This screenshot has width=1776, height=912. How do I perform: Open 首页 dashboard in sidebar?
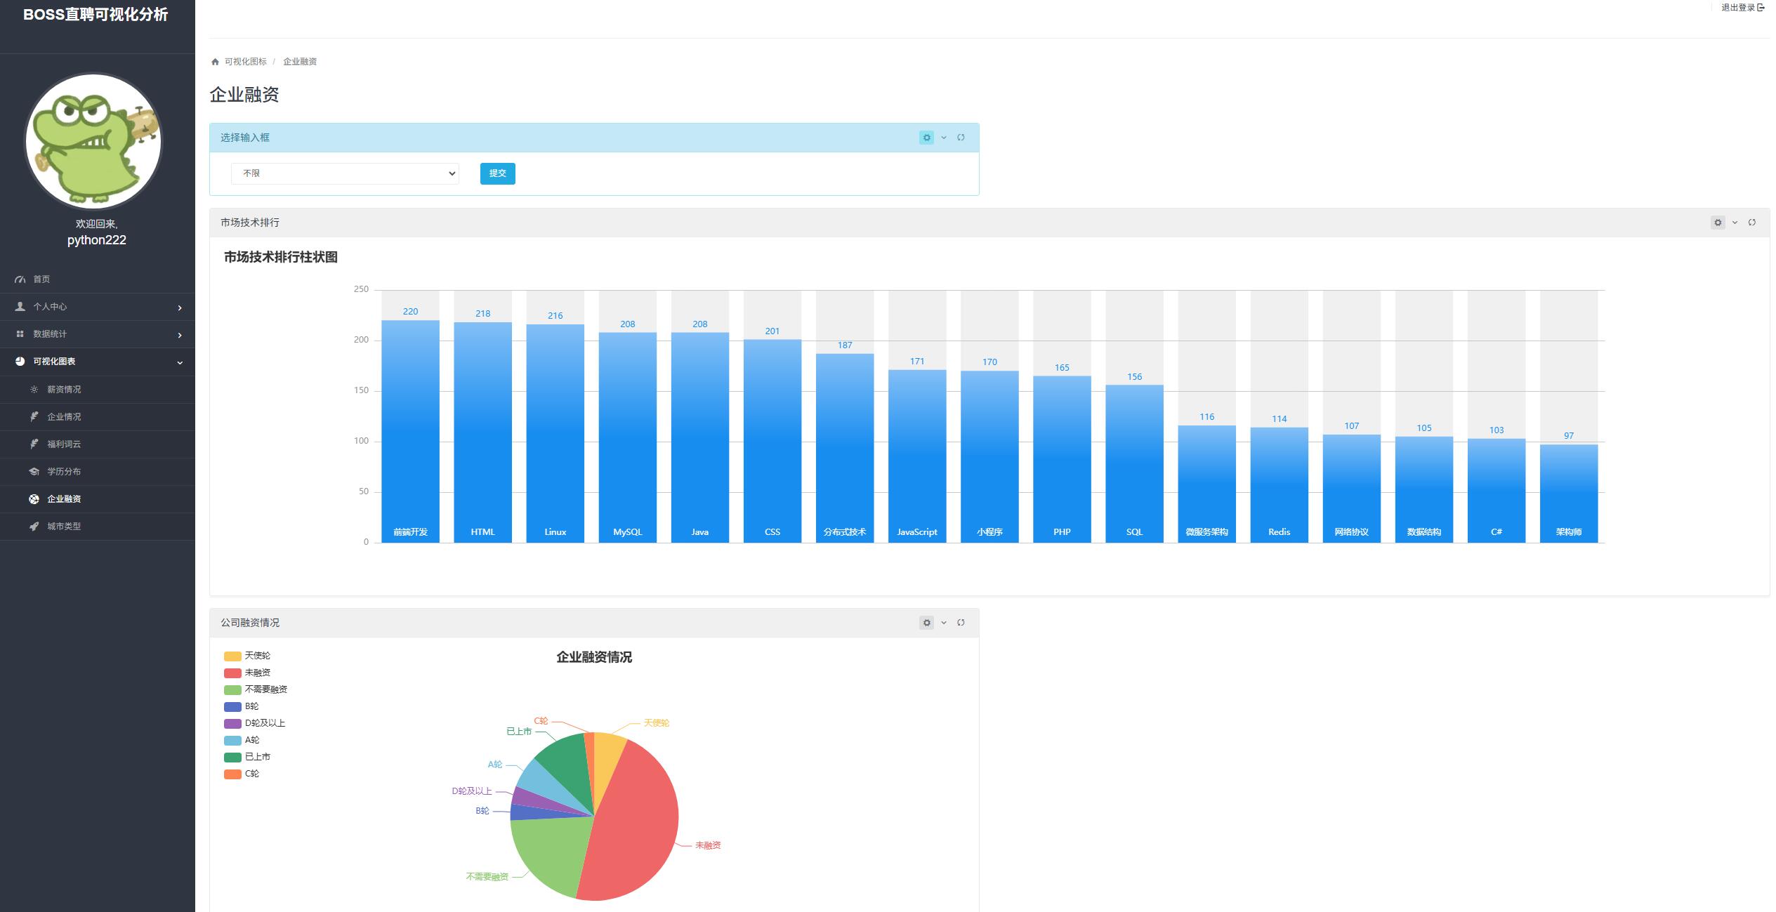(41, 279)
